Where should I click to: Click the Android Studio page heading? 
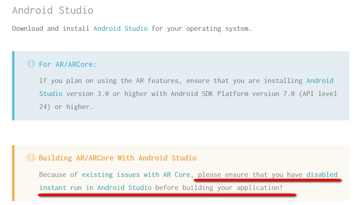(53, 10)
